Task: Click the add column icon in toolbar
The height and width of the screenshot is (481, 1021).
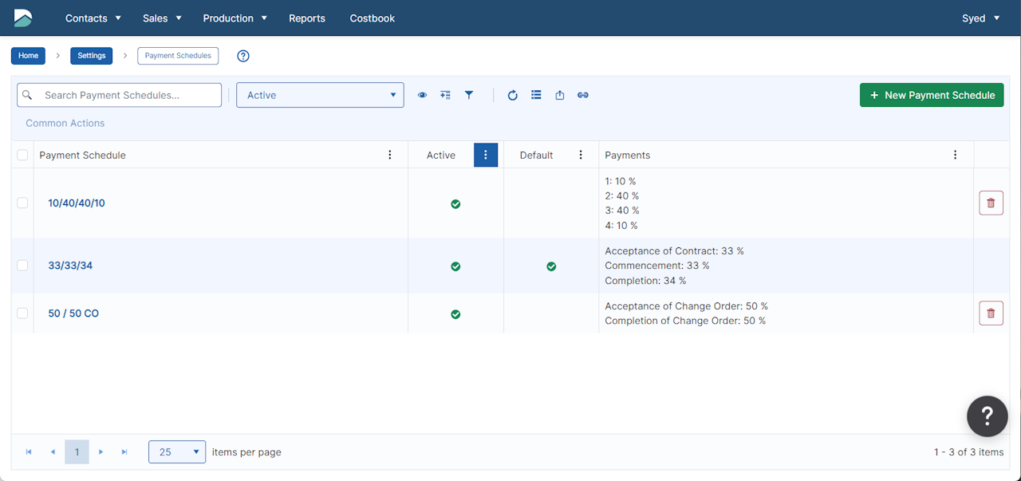Action: click(x=445, y=95)
